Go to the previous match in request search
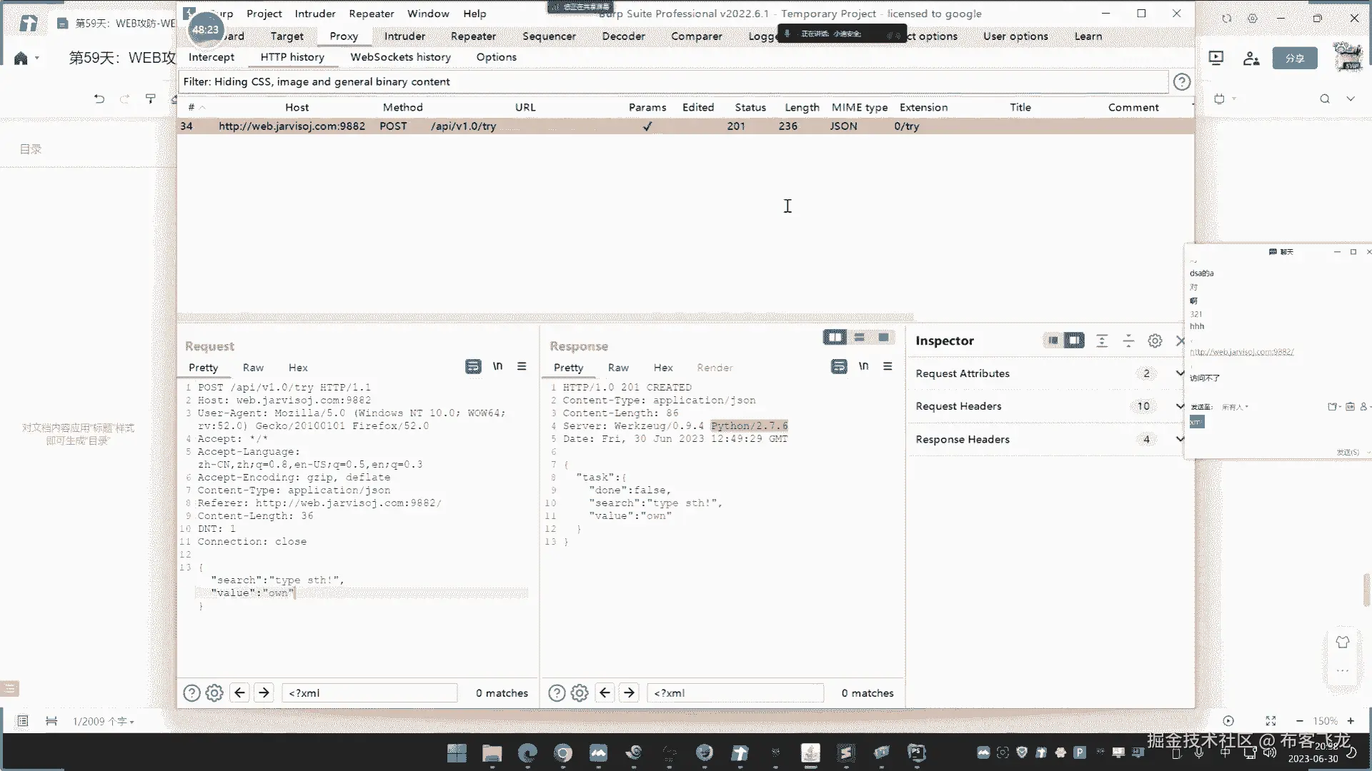Screen dimensions: 1372x771 (239, 693)
